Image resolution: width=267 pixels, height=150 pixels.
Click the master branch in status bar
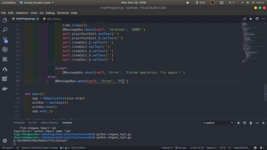coord(8,147)
